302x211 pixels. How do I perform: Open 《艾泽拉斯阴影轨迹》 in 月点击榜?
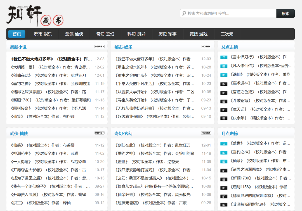point(260,205)
